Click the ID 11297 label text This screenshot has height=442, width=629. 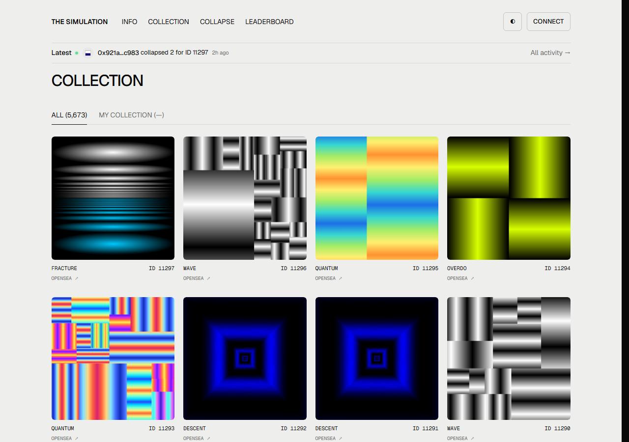click(162, 268)
